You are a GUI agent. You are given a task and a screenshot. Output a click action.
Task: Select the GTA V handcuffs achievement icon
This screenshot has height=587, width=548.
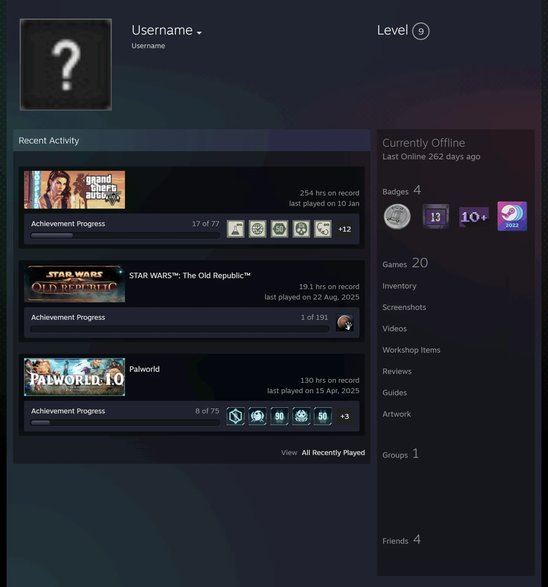[x=322, y=229]
